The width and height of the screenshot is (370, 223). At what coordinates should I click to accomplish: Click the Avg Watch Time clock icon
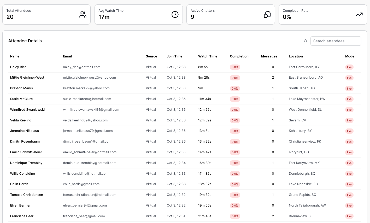click(x=175, y=15)
